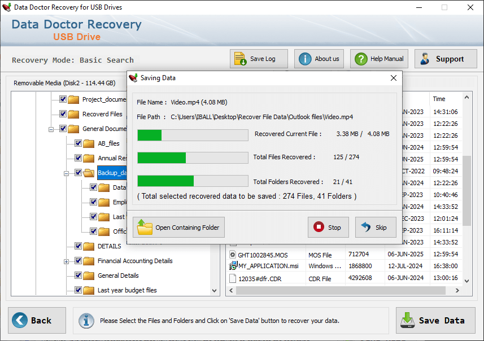Go Back to previous screen
Viewport: 484px width, 341px height.
(x=37, y=320)
